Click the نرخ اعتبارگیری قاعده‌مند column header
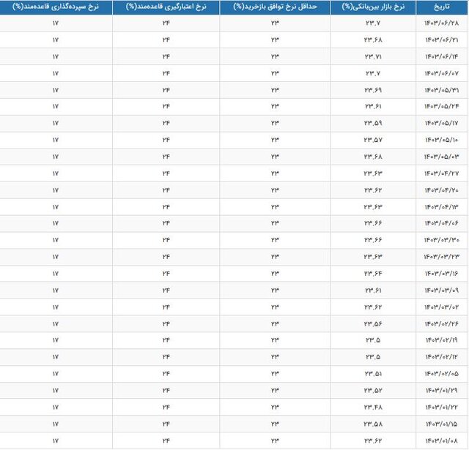 (x=166, y=7)
